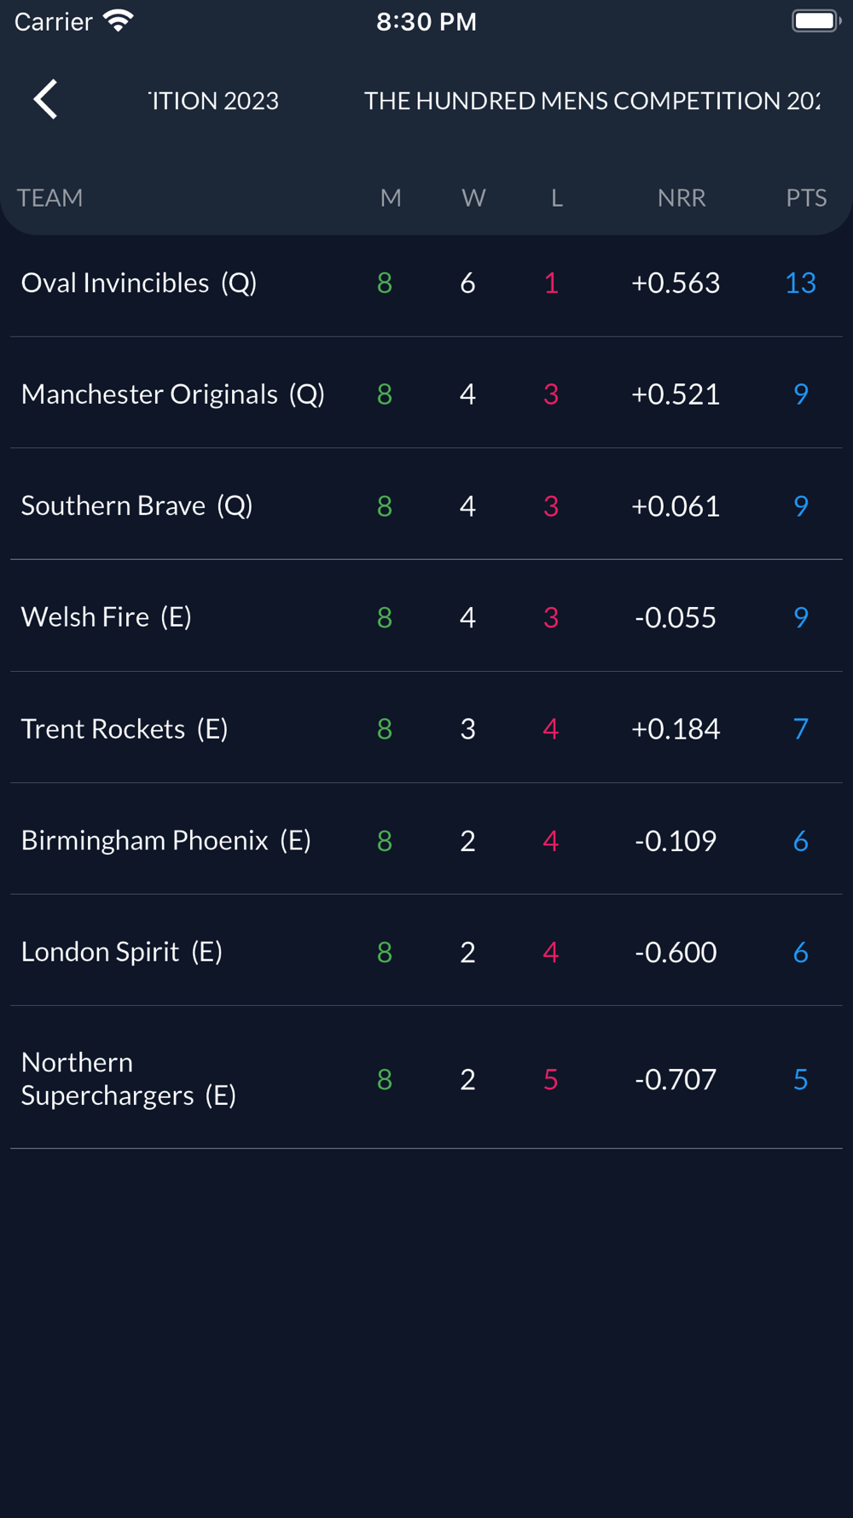Viewport: 853px width, 1518px height.
Task: Tap the back arrow icon
Action: pos(46,100)
